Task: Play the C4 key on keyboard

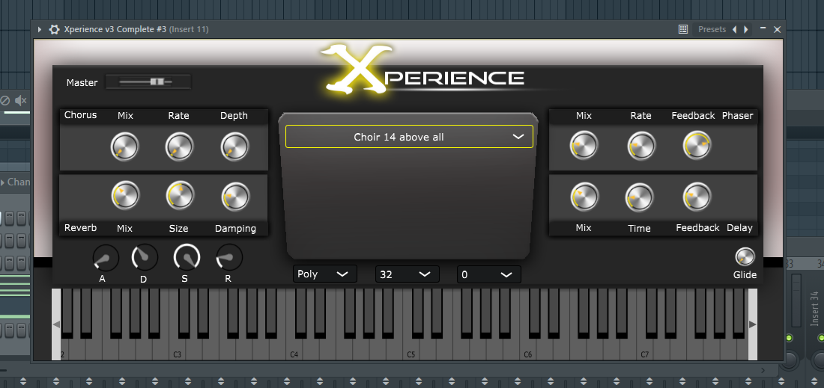Action: 295,348
